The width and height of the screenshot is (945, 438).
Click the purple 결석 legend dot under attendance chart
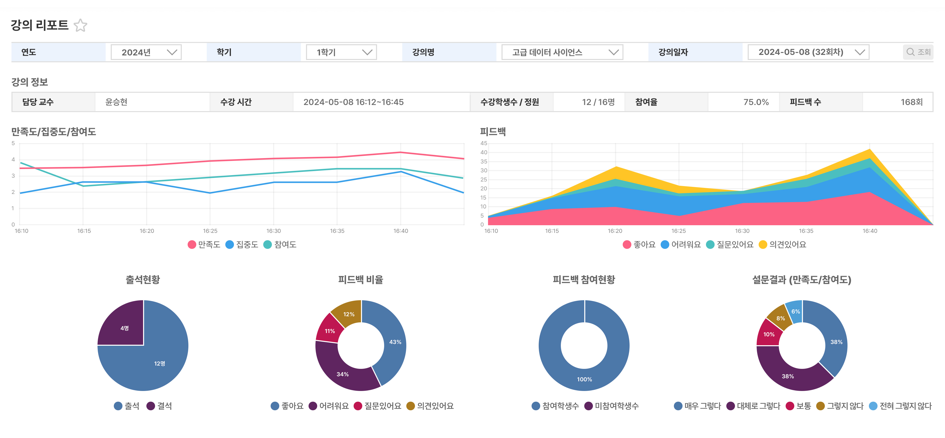[x=151, y=406]
